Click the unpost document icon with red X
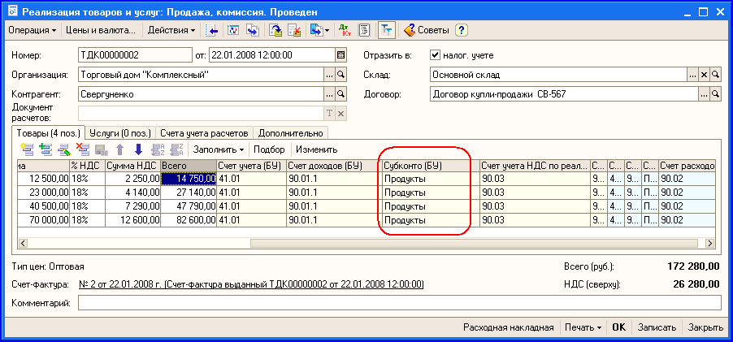Screen dimensions: 733x342 [x=295, y=30]
